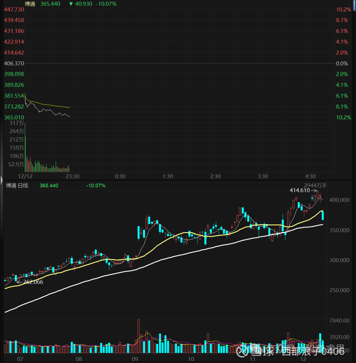356x363 pixels.
Task: Click the 2944万手 volume readout
Action: [x=315, y=185]
